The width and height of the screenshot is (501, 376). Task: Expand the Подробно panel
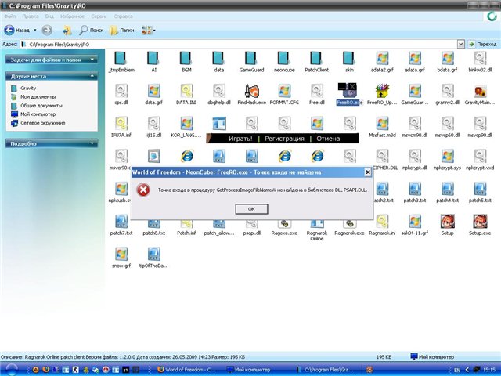click(52, 143)
